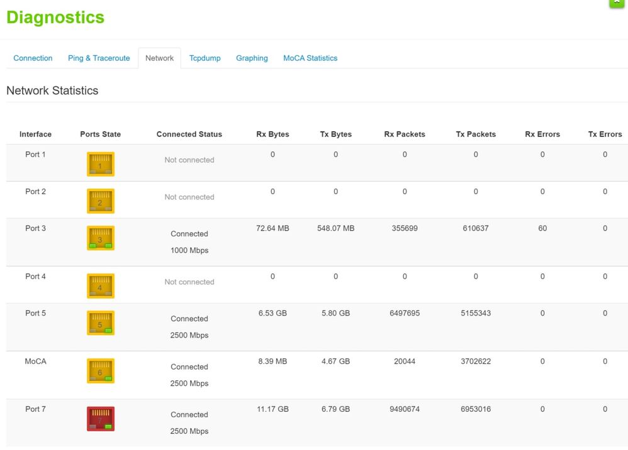
Task: Click the Diagnostics page heading
Action: [x=55, y=18]
